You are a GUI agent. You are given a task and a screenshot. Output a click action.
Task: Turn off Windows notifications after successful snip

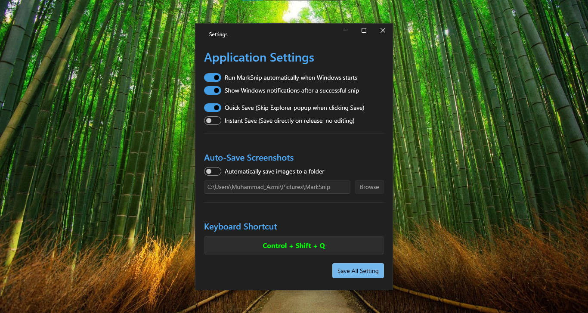tap(213, 90)
